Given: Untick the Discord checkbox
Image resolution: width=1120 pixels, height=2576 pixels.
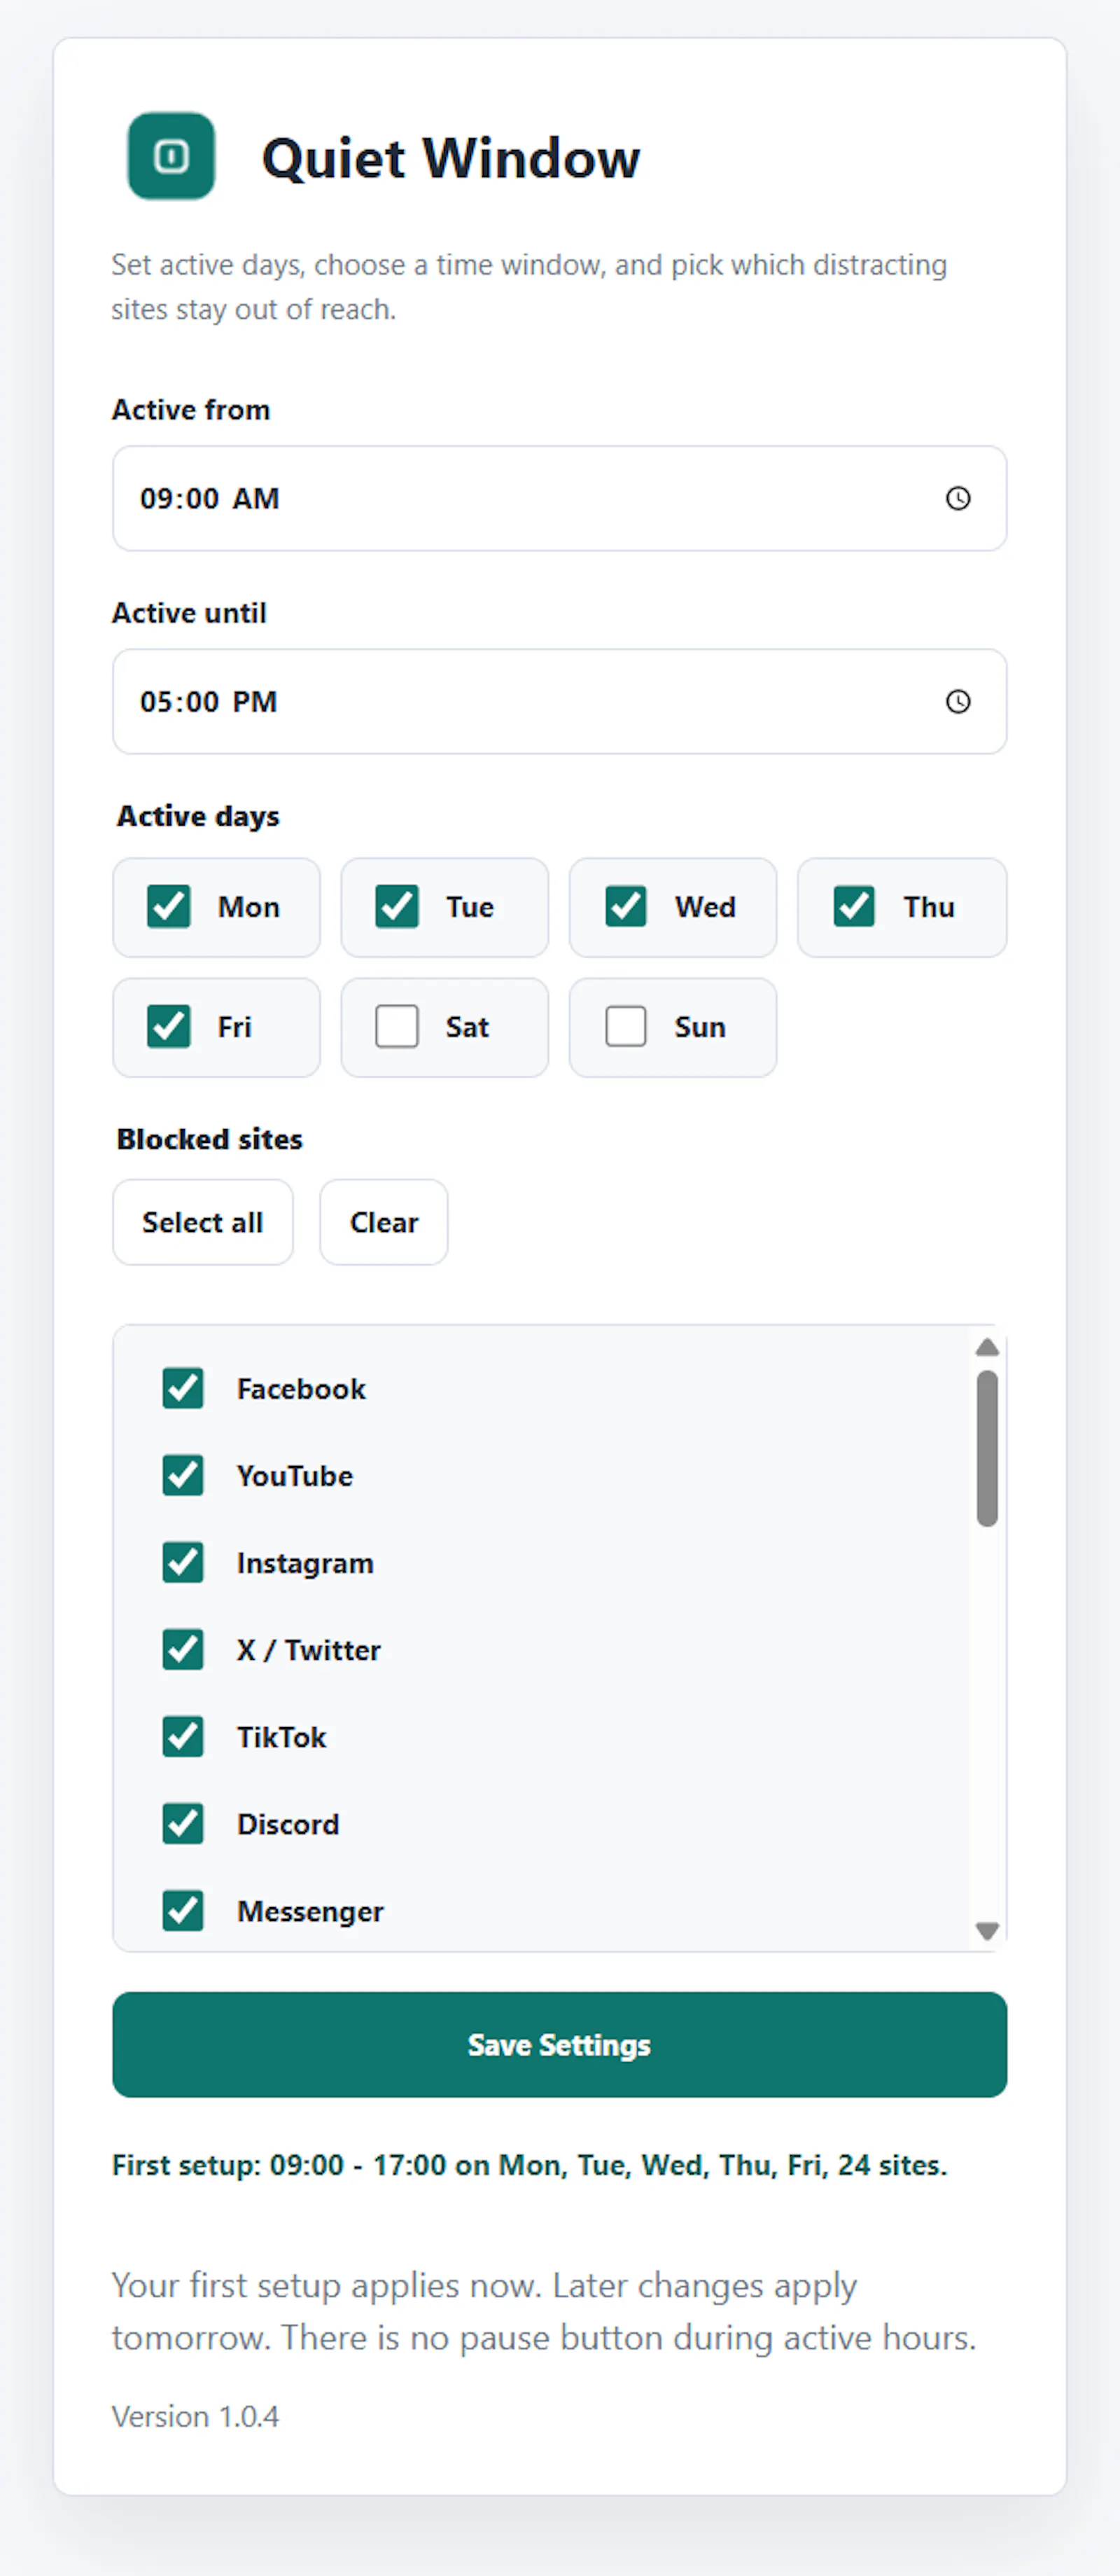Looking at the screenshot, I should coord(183,1823).
